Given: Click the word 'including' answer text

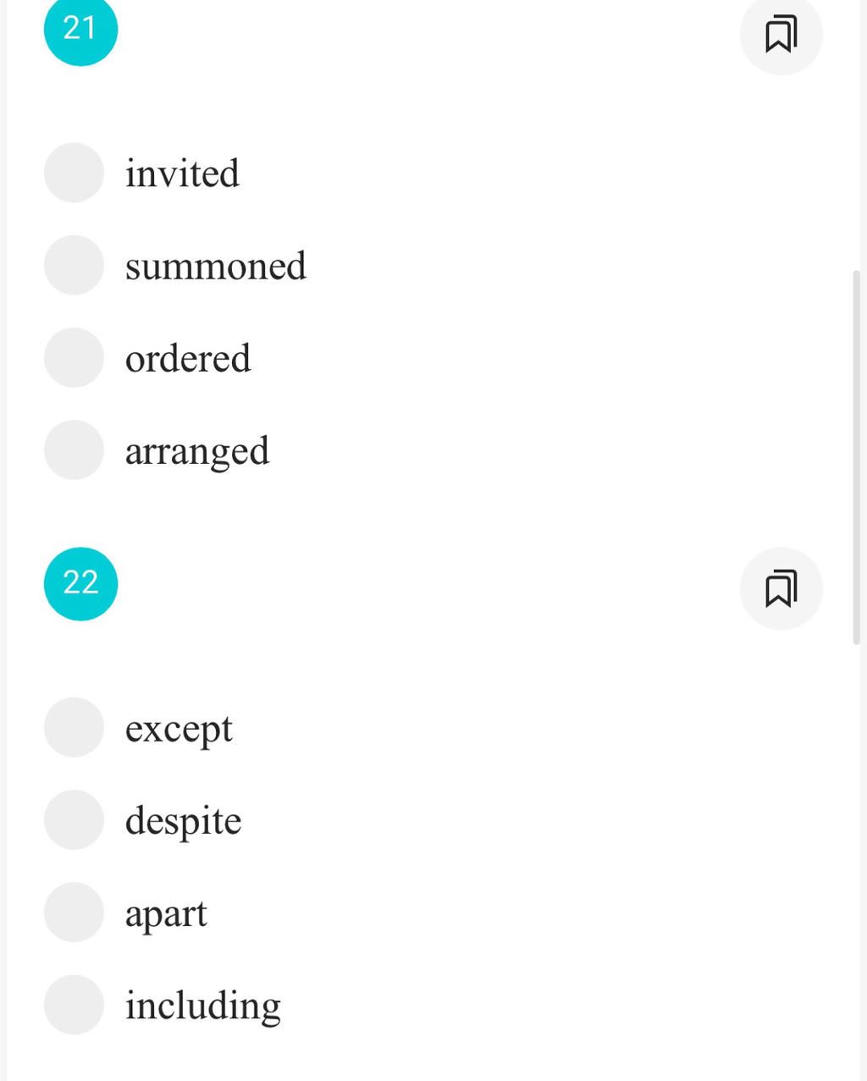Looking at the screenshot, I should [203, 1006].
